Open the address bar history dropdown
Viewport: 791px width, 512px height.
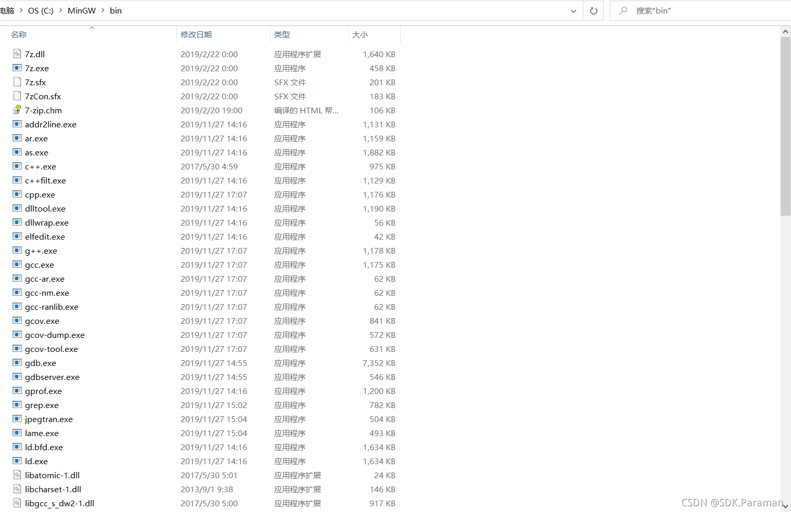point(573,10)
